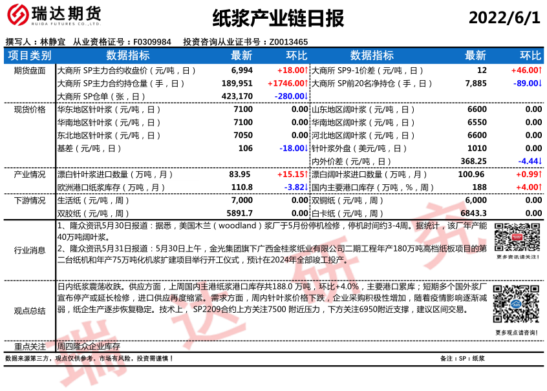This screenshot has width=547, height=391.
Task: Click the 项目类别 column header
Action: (x=30, y=56)
